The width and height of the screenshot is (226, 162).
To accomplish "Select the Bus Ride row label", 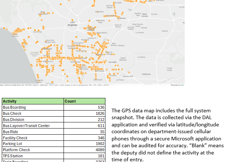I will (10, 132).
